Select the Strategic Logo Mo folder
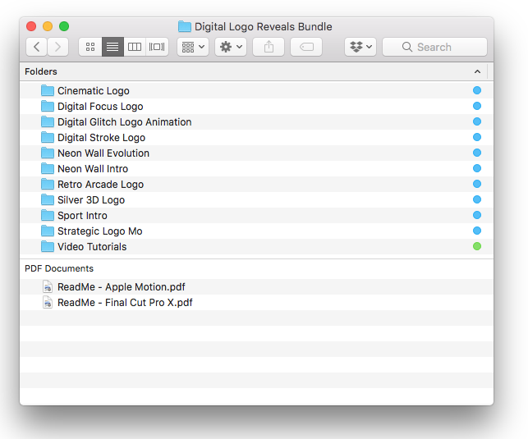Viewport: 528px width, 439px height. 256,231
